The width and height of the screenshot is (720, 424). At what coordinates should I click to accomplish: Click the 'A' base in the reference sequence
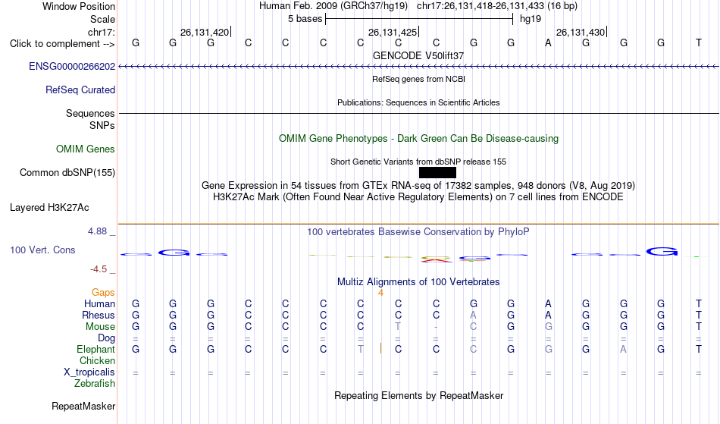coord(548,43)
